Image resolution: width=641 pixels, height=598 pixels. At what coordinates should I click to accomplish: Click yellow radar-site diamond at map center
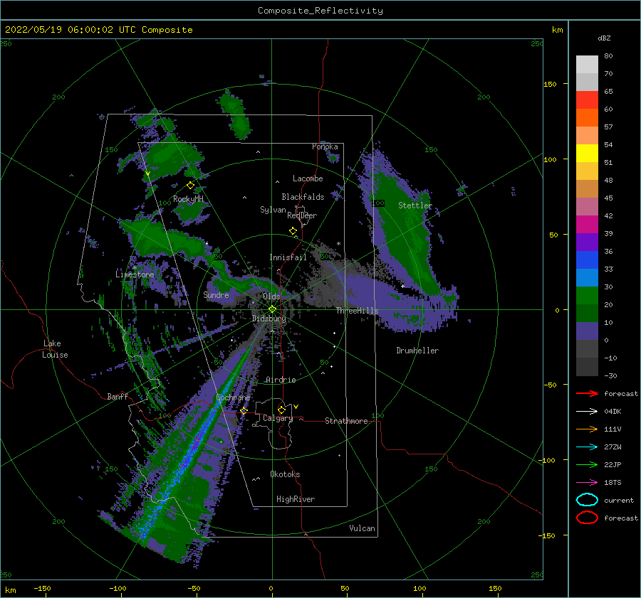(272, 309)
